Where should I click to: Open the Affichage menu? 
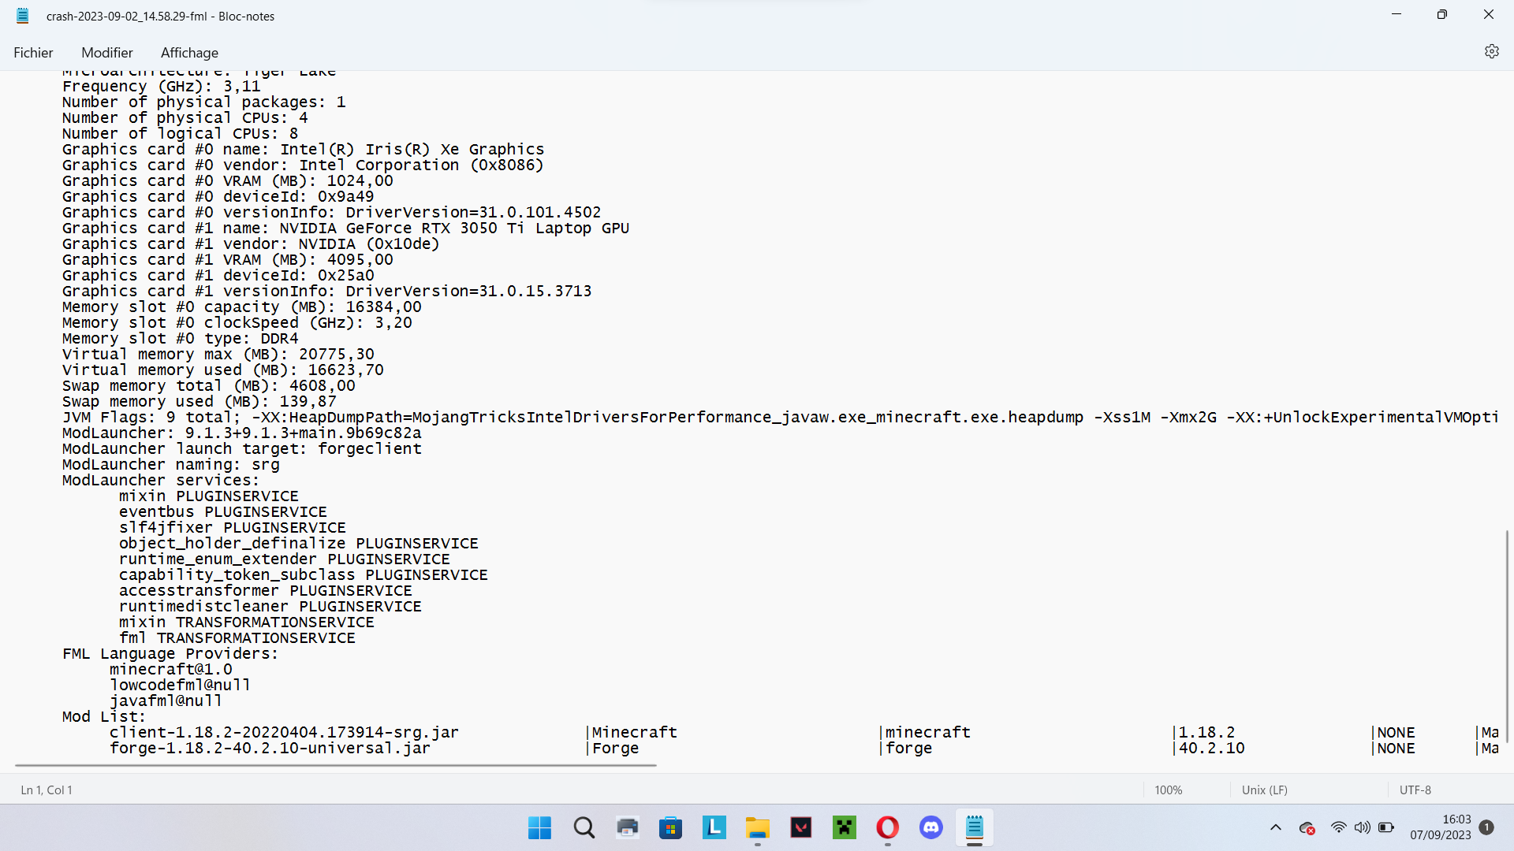[x=189, y=53]
